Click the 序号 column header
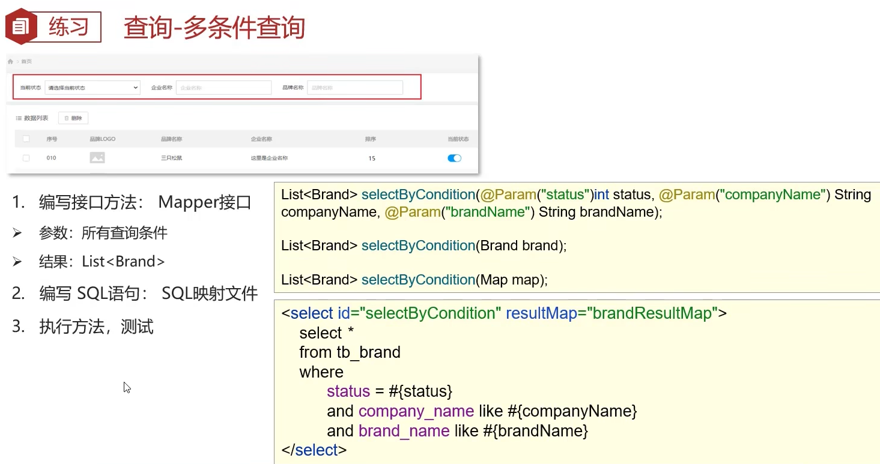Viewport: 880px width, 464px height. 52,139
